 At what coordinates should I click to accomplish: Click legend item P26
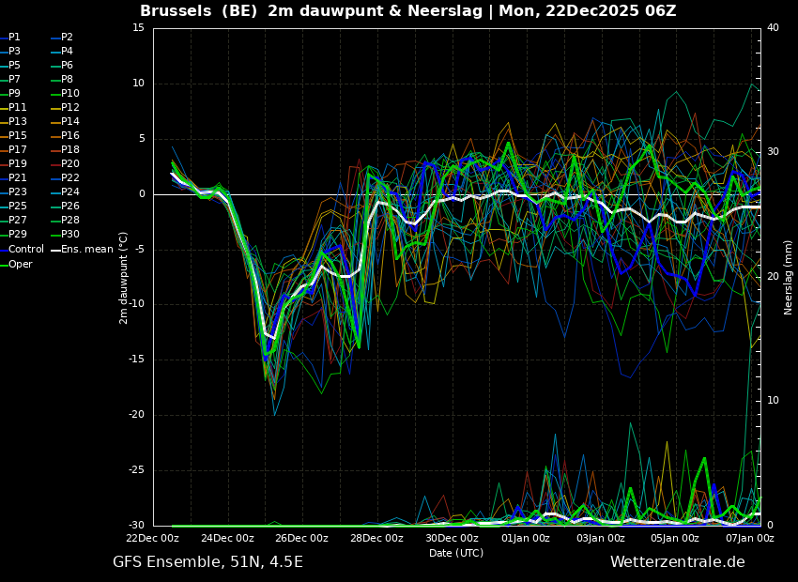pos(66,206)
